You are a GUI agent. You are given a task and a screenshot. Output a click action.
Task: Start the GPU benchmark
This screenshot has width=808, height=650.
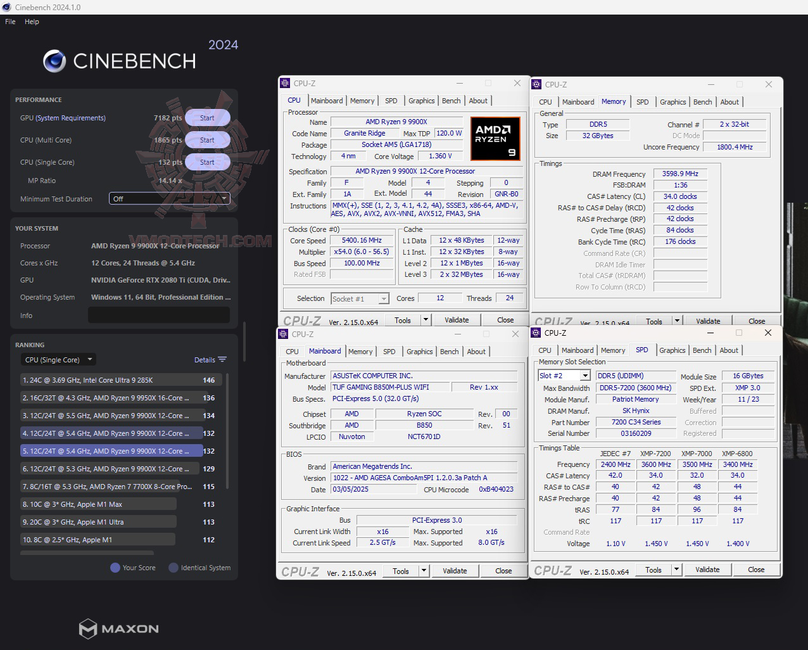tap(207, 118)
